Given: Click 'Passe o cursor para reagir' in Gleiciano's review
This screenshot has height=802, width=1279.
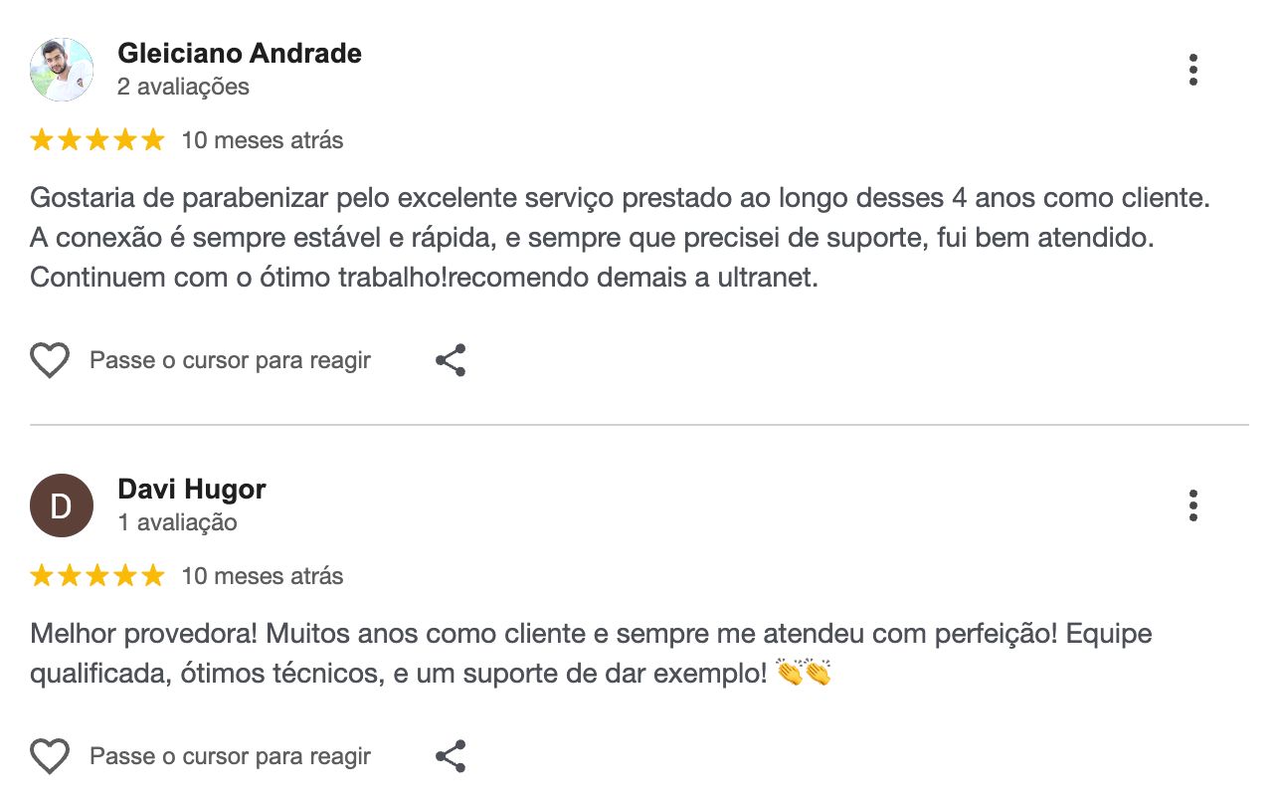Looking at the screenshot, I should click(230, 360).
